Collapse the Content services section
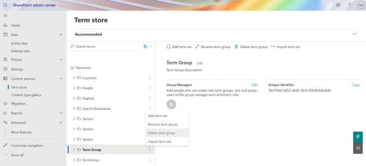Screen dimensions: 366x166 click(x=61, y=79)
